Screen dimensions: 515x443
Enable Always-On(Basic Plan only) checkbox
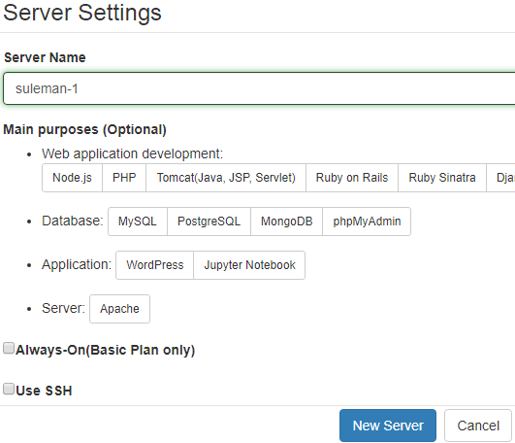tap(9, 348)
